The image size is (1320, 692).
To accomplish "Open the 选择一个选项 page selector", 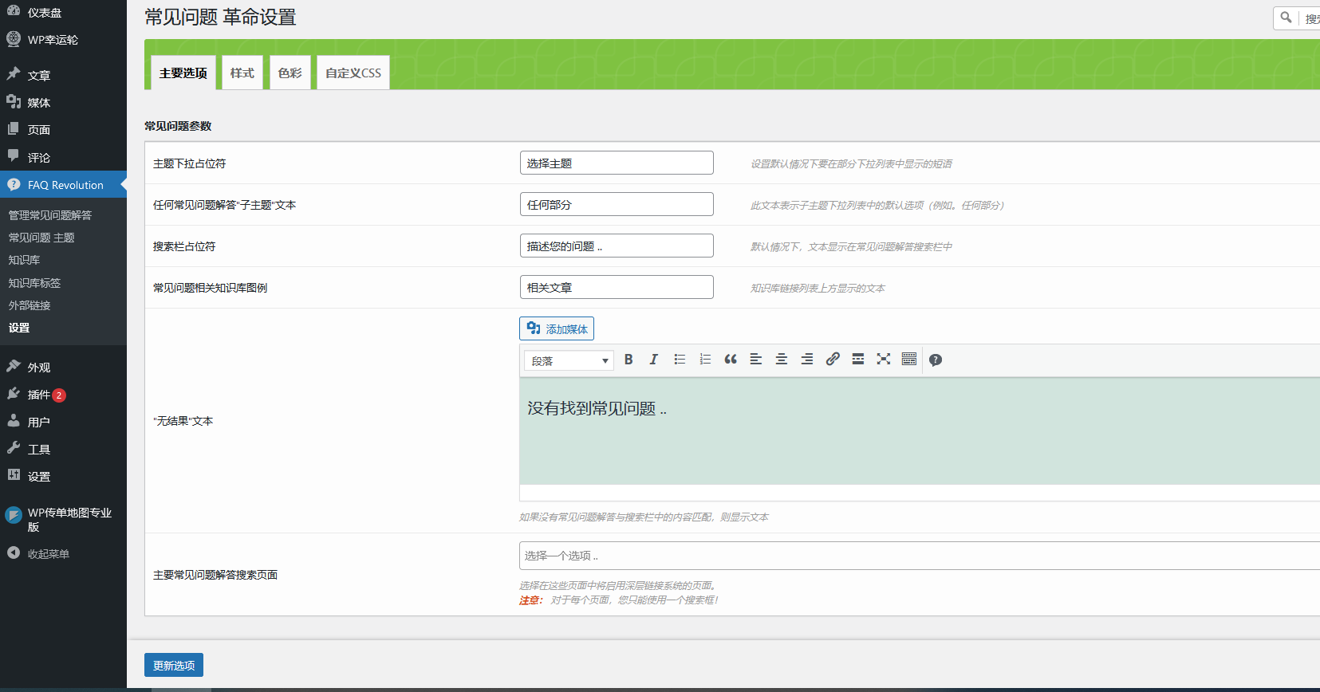I will (x=917, y=556).
